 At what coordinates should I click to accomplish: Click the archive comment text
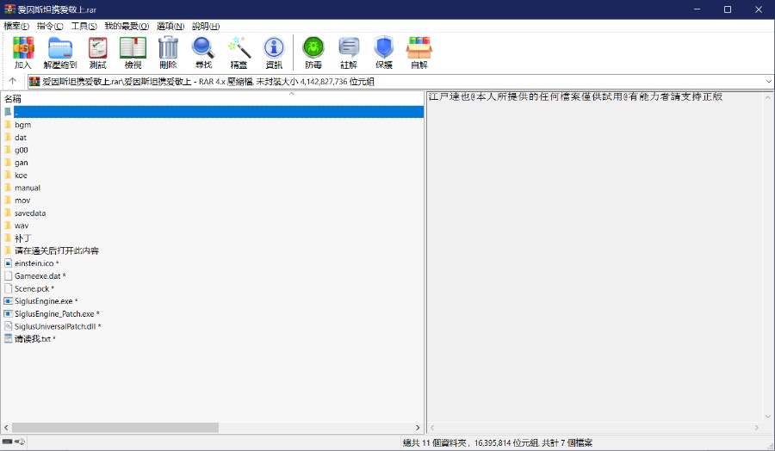[x=575, y=96]
